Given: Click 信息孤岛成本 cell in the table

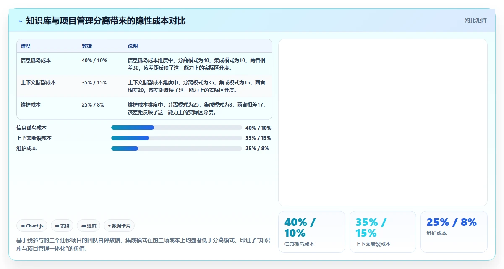Looking at the screenshot, I should (x=36, y=60).
